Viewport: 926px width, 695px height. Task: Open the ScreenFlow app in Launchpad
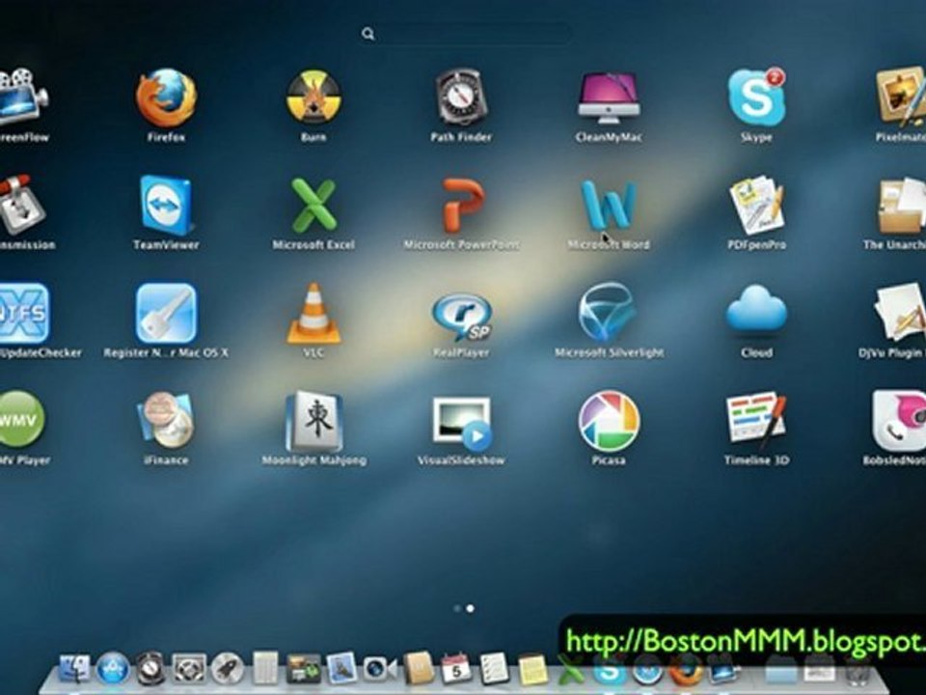pyautogui.click(x=22, y=97)
